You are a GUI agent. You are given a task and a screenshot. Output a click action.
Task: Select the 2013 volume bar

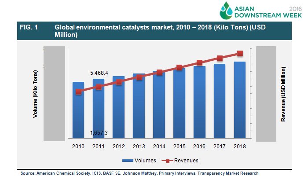coord(139,106)
